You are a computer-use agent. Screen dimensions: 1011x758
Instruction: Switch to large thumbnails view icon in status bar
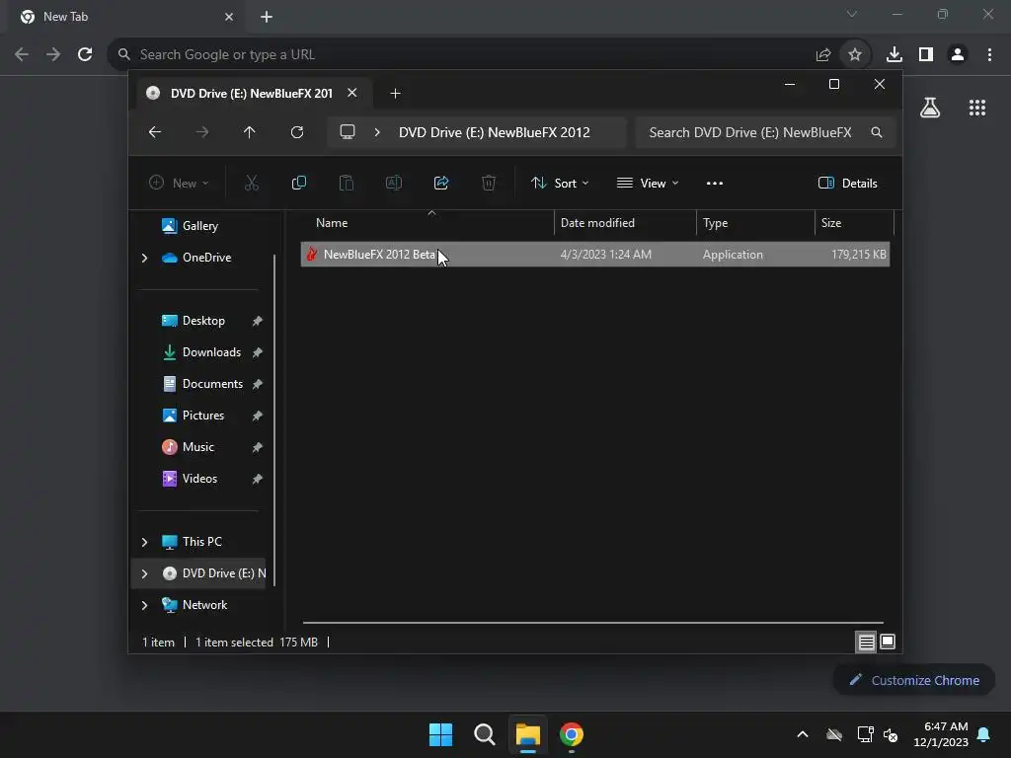(x=888, y=642)
